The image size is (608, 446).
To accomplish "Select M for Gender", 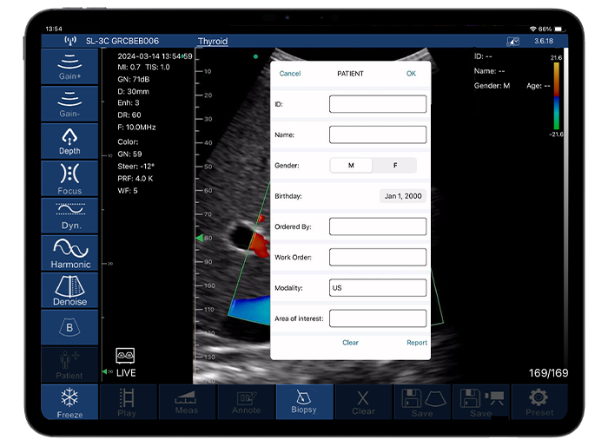I will point(351,165).
